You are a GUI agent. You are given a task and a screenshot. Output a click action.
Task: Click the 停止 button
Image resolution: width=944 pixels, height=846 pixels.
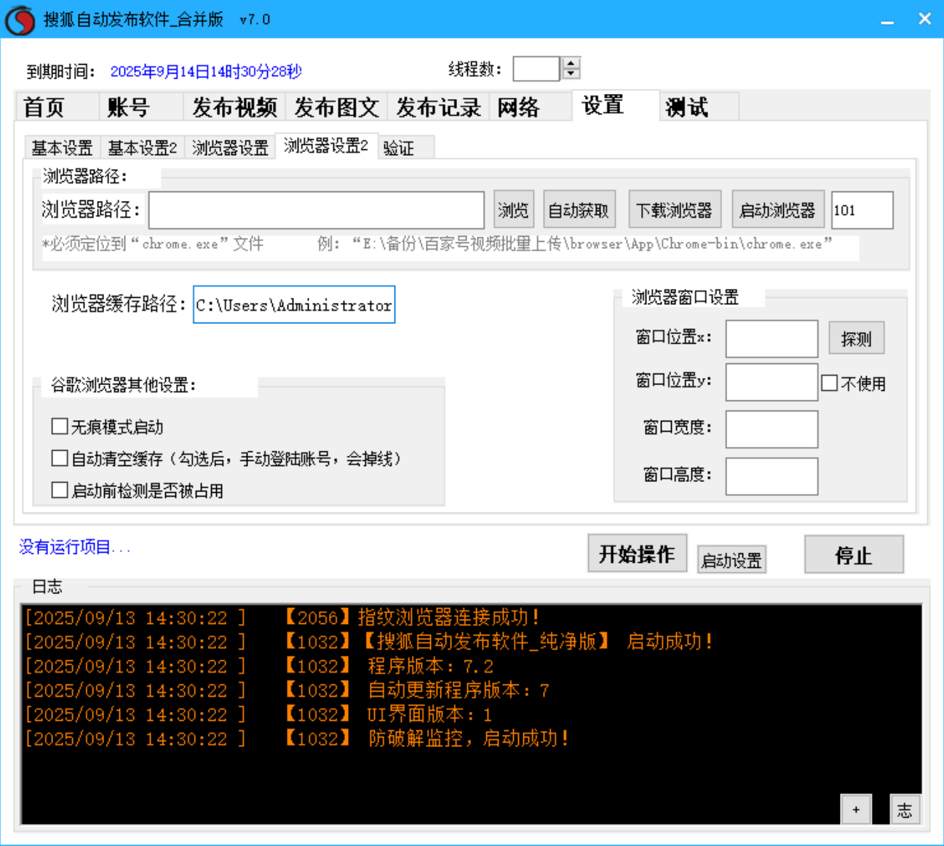pyautogui.click(x=854, y=556)
